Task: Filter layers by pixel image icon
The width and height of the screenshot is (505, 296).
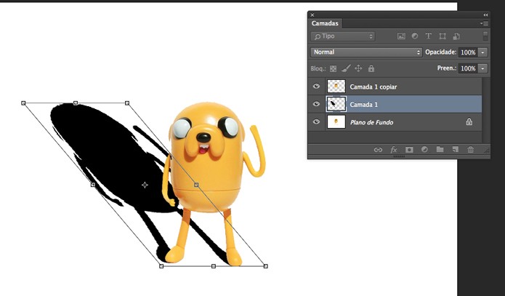Action: 401,36
